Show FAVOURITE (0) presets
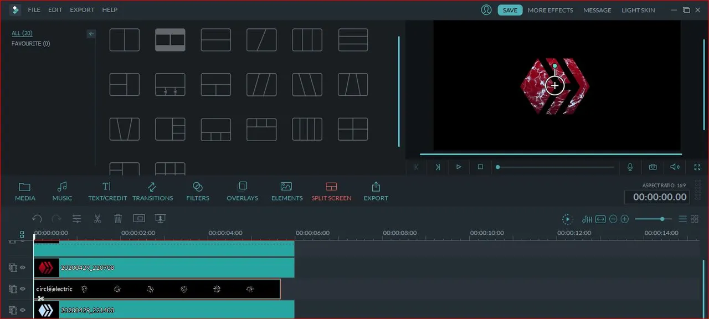 (x=30, y=43)
